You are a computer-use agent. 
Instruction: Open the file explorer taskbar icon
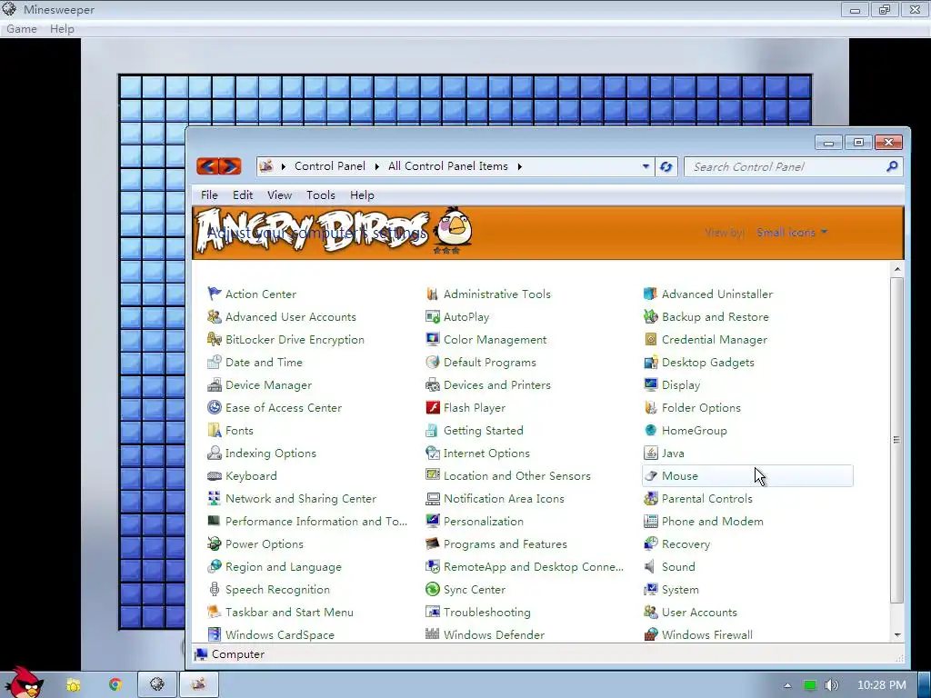click(x=73, y=684)
